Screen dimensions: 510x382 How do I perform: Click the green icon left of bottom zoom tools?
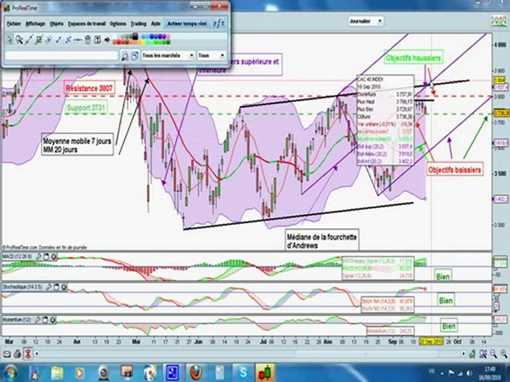pos(472,354)
